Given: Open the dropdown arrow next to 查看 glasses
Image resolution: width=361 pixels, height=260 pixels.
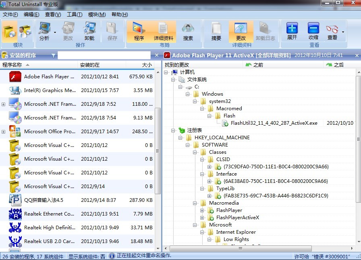Looking at the screenshot, I should click(x=343, y=32).
